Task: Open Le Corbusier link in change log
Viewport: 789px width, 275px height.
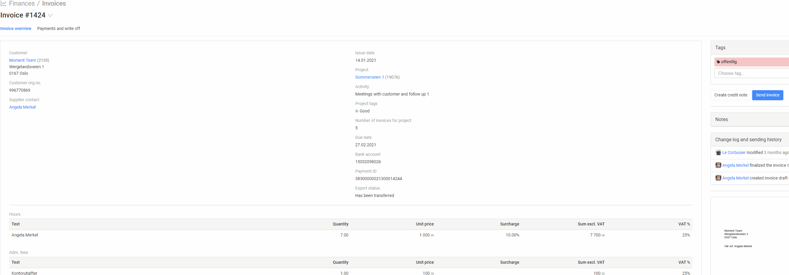Action: 733,152
